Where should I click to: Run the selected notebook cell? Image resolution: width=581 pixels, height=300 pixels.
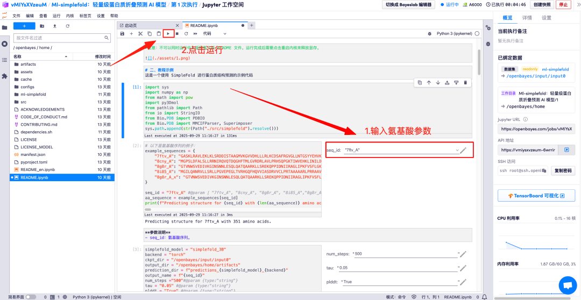point(168,33)
